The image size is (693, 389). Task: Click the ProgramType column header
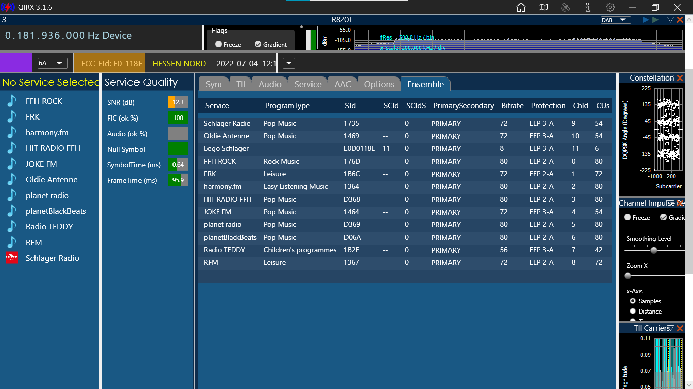click(288, 106)
